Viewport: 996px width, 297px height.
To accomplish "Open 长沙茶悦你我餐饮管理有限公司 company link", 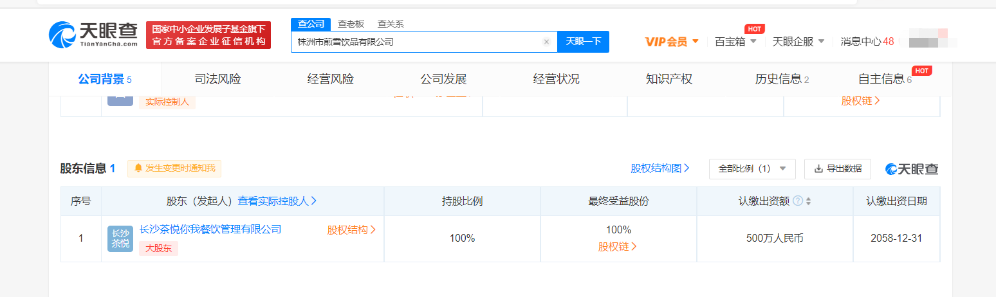I will 210,230.
